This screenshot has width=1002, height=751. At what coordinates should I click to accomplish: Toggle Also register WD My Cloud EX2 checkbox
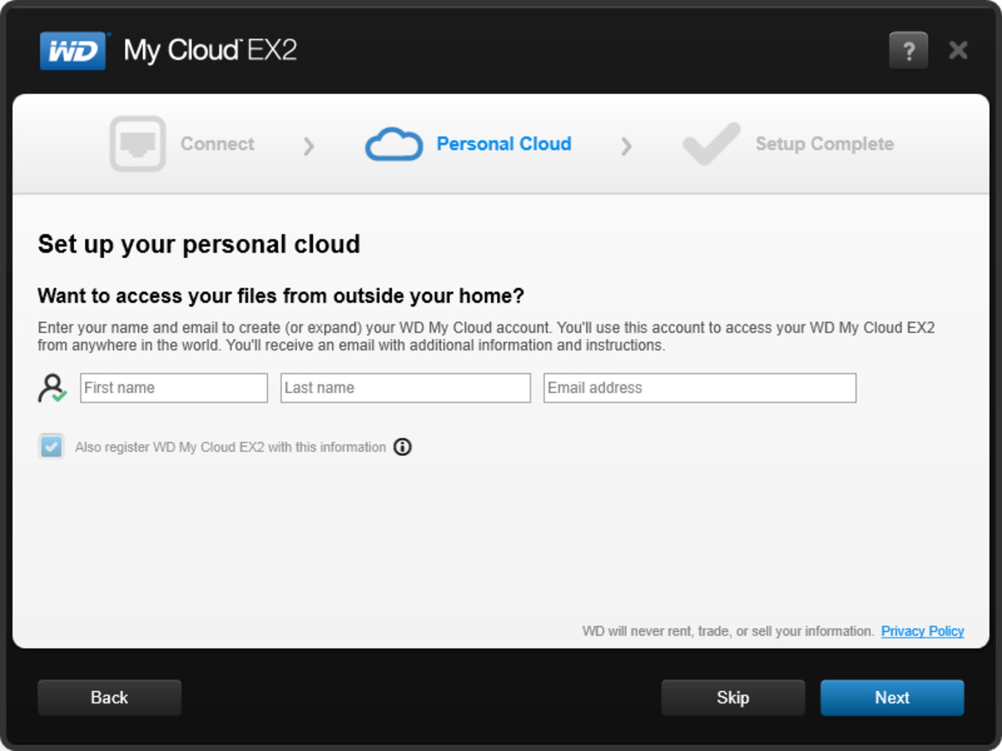coord(51,446)
